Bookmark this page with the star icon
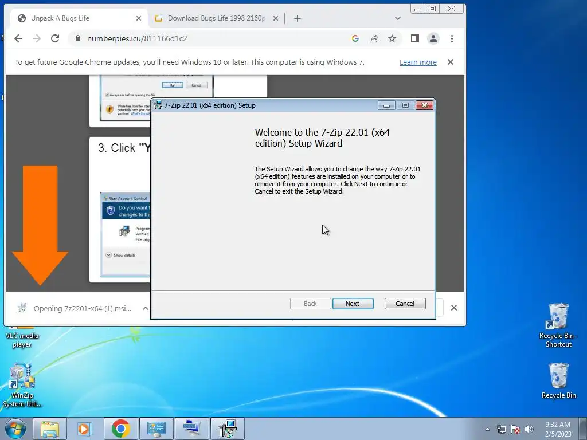This screenshot has height=440, width=587. 392,38
